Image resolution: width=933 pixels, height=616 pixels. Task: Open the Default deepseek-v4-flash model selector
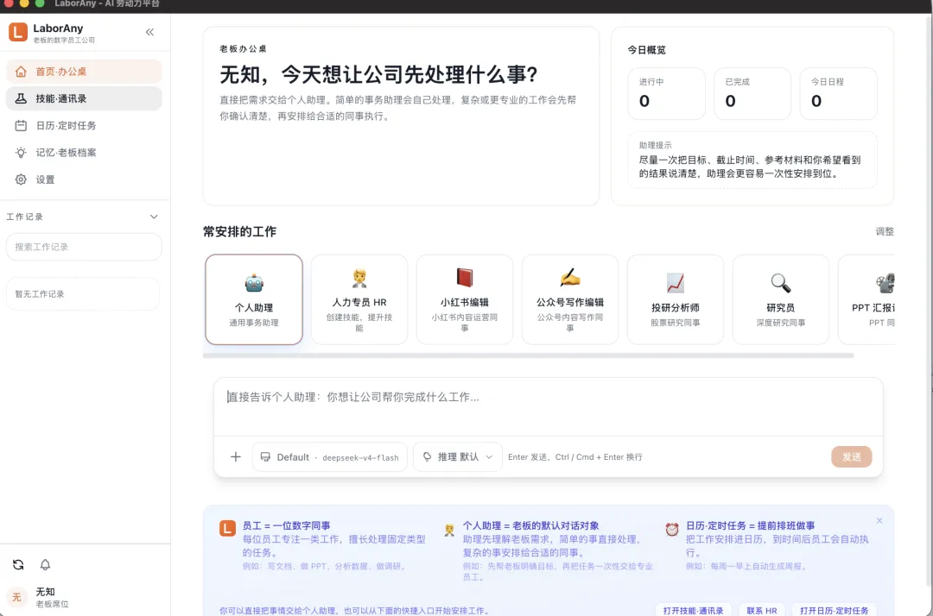330,456
